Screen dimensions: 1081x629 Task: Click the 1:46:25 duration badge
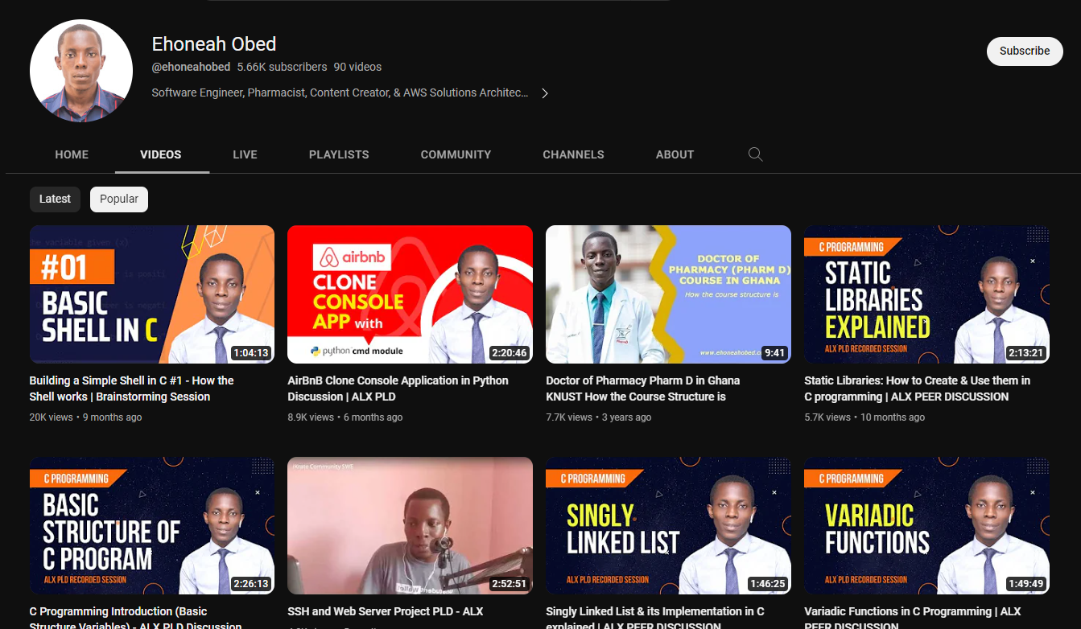(x=767, y=584)
